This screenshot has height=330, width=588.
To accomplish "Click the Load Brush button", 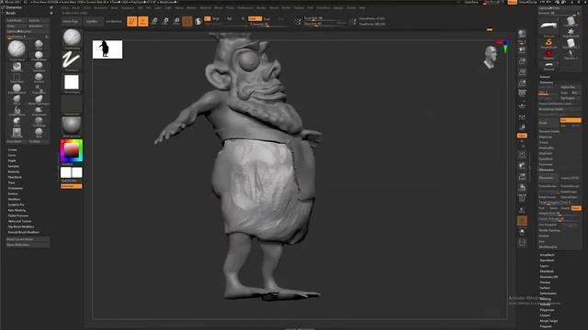I will (x=16, y=20).
